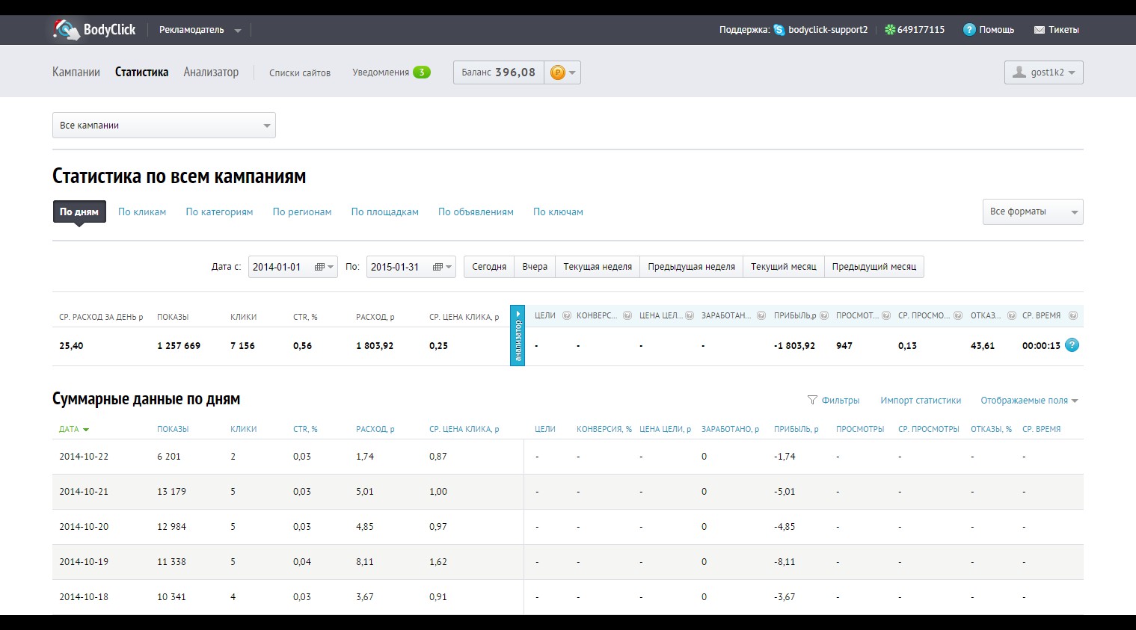This screenshot has height=630, width=1136.
Task: Click the Skype icon beside bodyclick-support2
Action: 779,30
